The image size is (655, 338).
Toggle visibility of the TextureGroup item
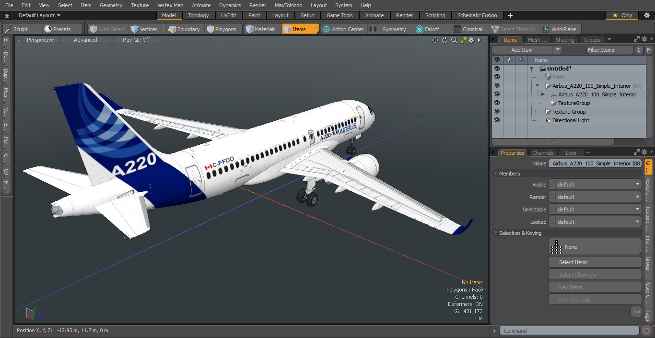pos(497,103)
